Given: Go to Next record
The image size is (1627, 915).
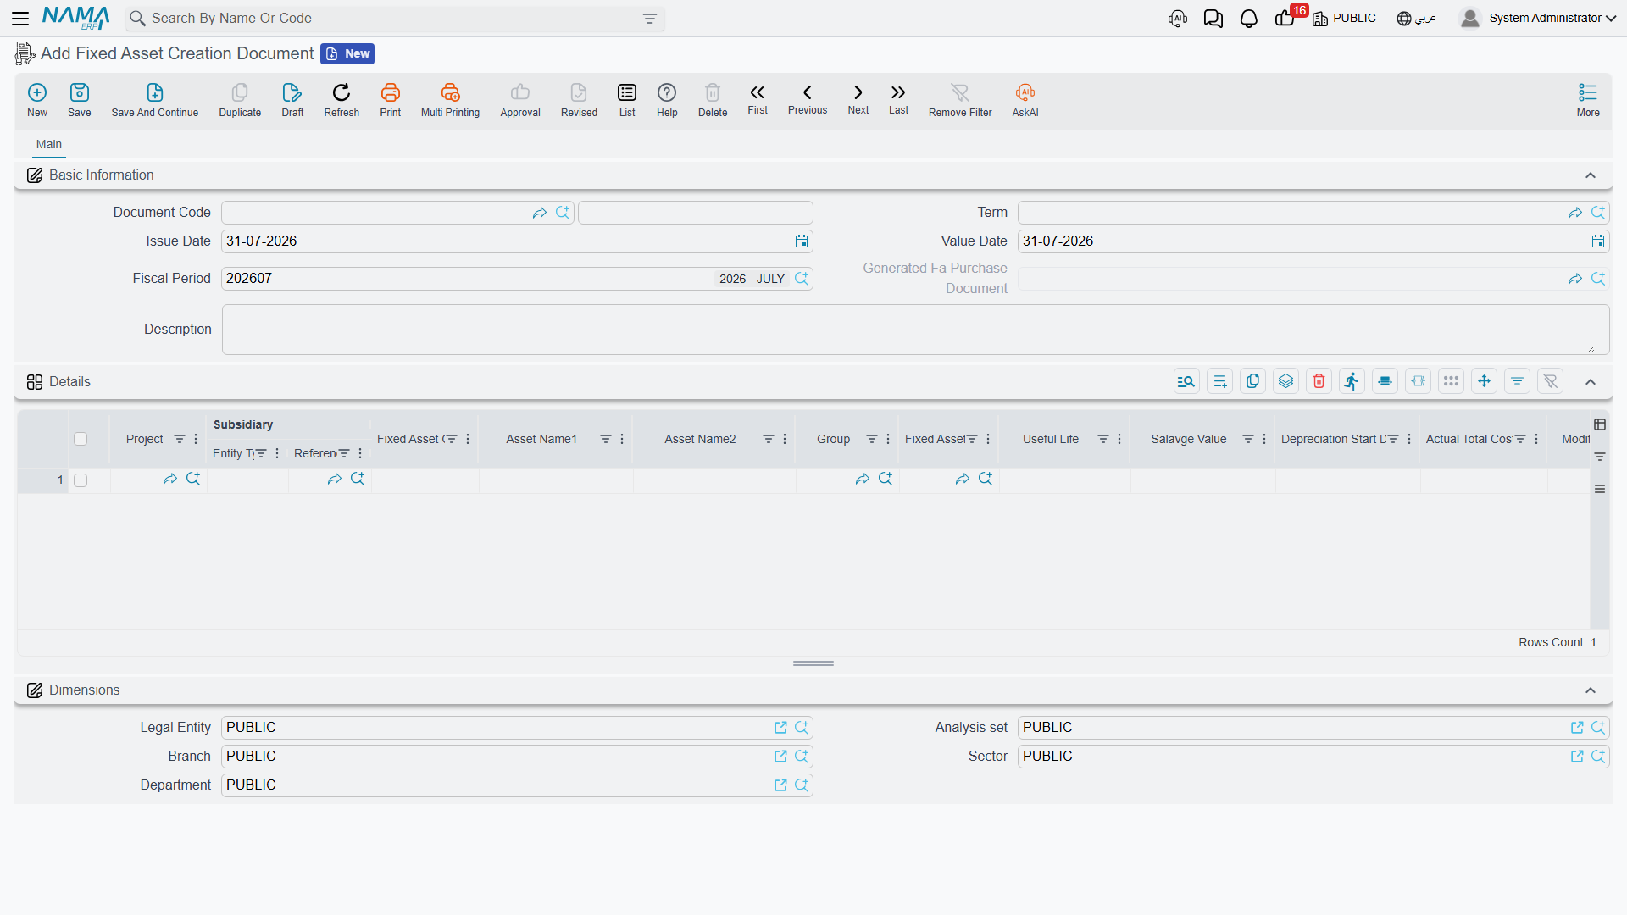Looking at the screenshot, I should pyautogui.click(x=858, y=99).
